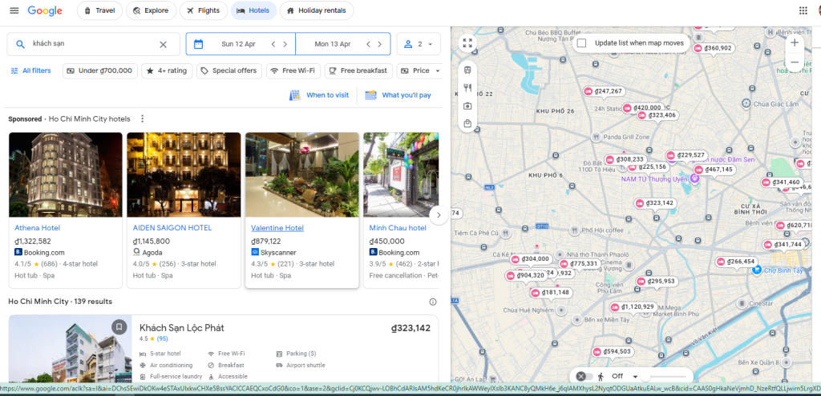Move check-in date one day earlier

pyautogui.click(x=273, y=45)
